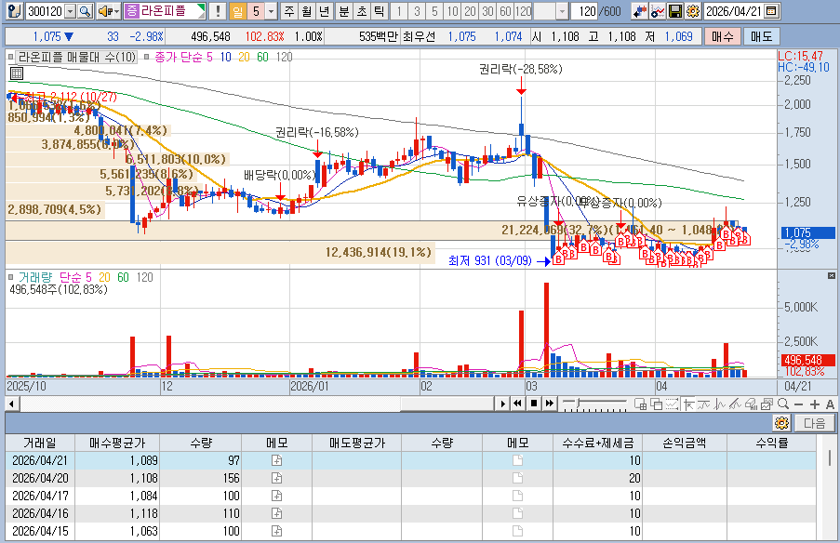Image resolution: width=840 pixels, height=543 pixels.
Task: Click the candle count field showing 120
Action: [584, 11]
